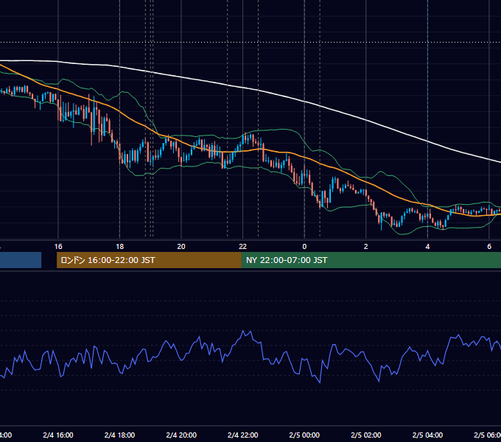Click the "0" midnight label on chart axis
The width and height of the screenshot is (501, 442).
pyautogui.click(x=304, y=247)
